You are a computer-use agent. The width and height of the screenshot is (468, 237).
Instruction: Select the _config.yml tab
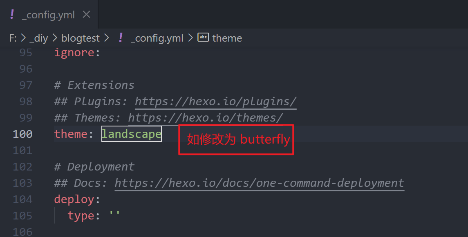pos(48,15)
